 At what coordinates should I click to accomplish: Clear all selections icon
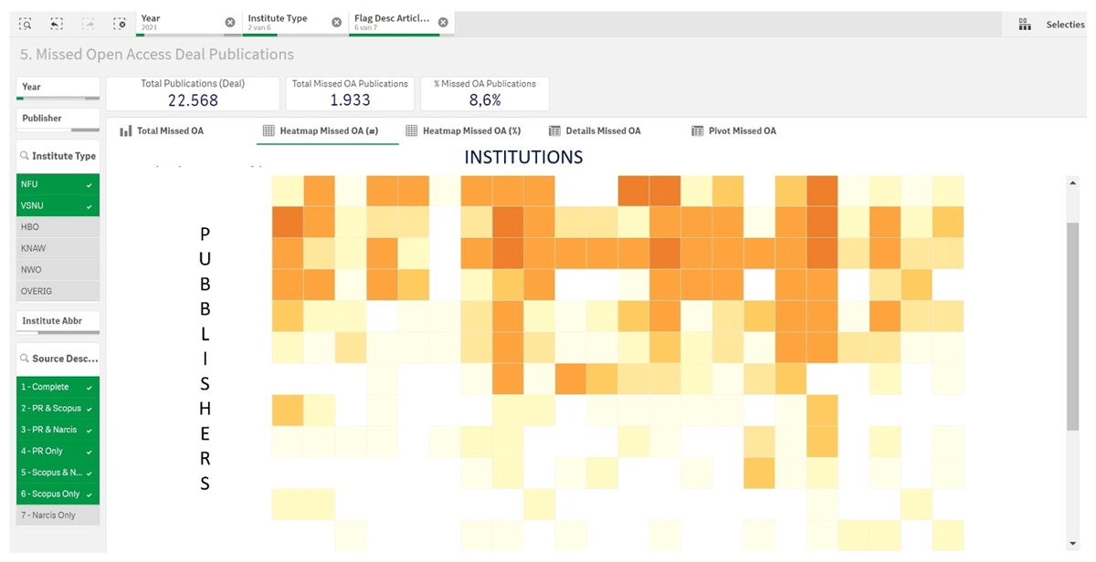(x=120, y=24)
